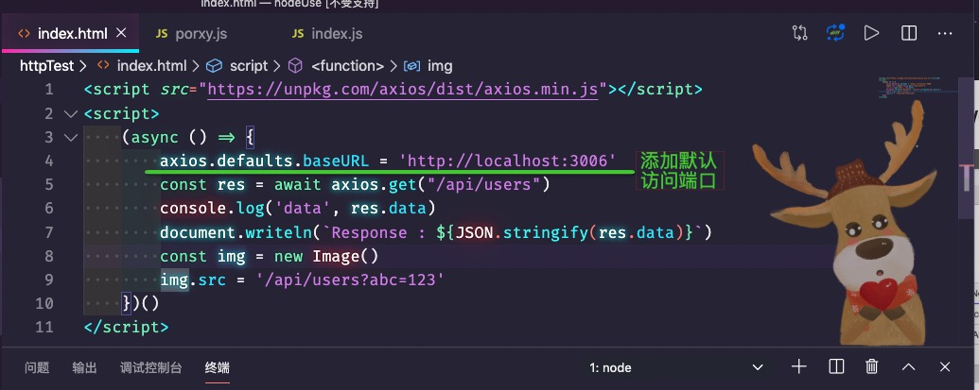This screenshot has height=390, width=979.
Task: Close the index.html tab
Action: pos(122,32)
